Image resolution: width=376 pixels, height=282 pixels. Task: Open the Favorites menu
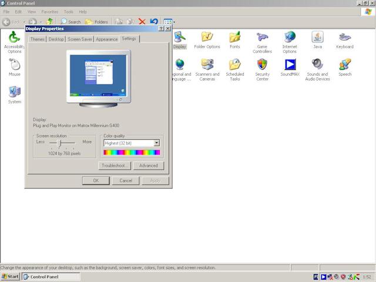49,12
